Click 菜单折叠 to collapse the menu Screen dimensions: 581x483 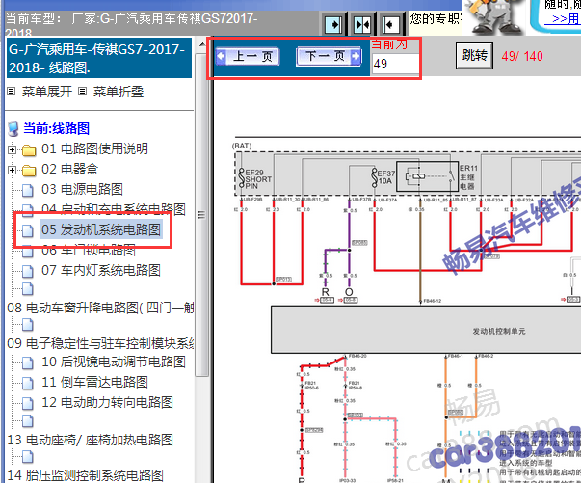[119, 92]
